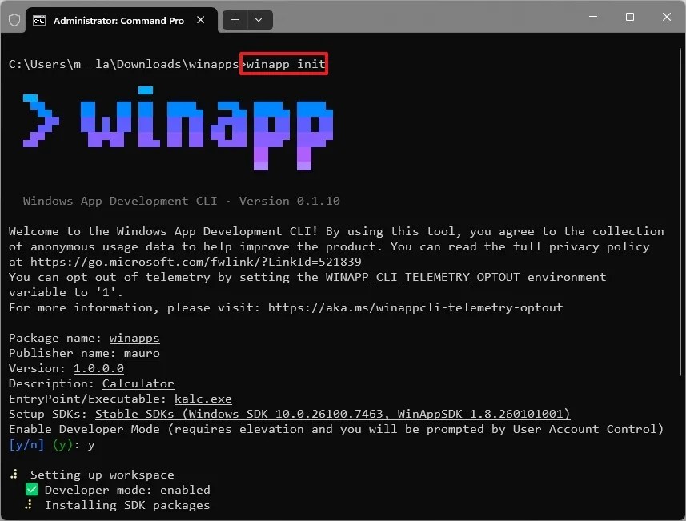Screen dimensions: 686x521
Task: Click the winapps package name link
Action: pyautogui.click(x=134, y=338)
